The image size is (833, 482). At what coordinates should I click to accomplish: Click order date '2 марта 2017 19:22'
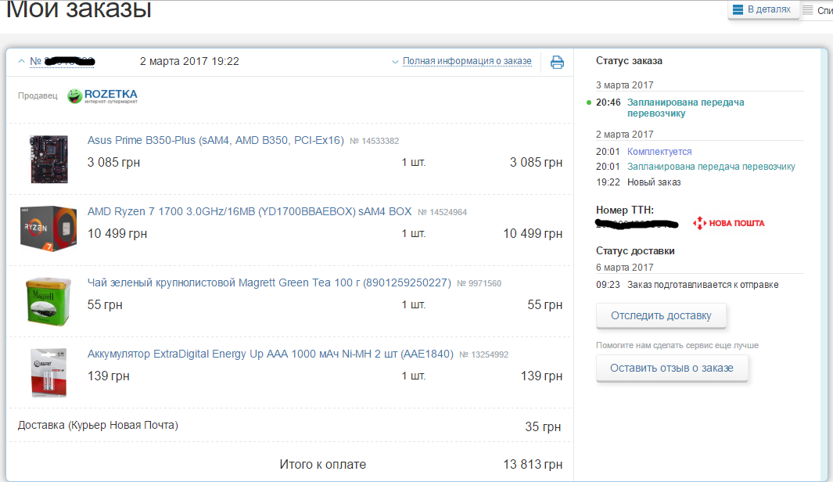coord(189,61)
